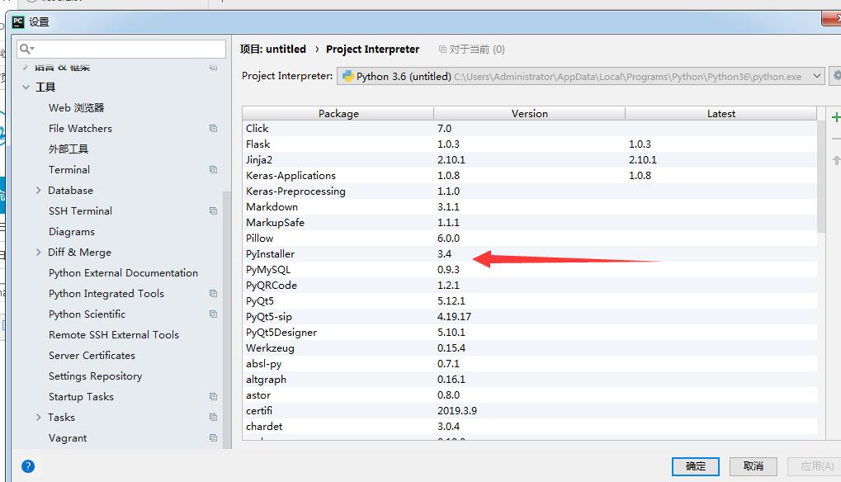
Task: Click the blue help question mark icon
Action: 28,466
